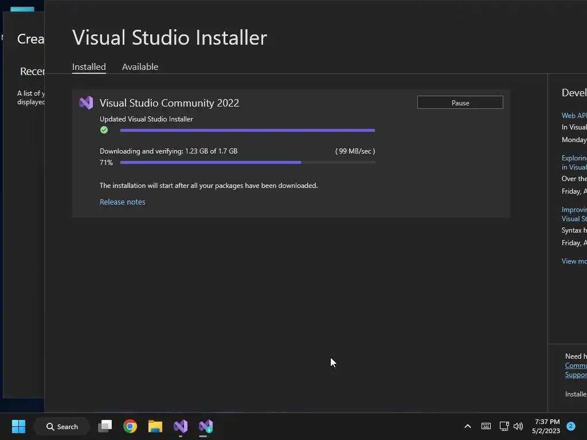The width and height of the screenshot is (587, 440).
Task: Click the 99 MB/sec download speed text
Action: (x=355, y=151)
